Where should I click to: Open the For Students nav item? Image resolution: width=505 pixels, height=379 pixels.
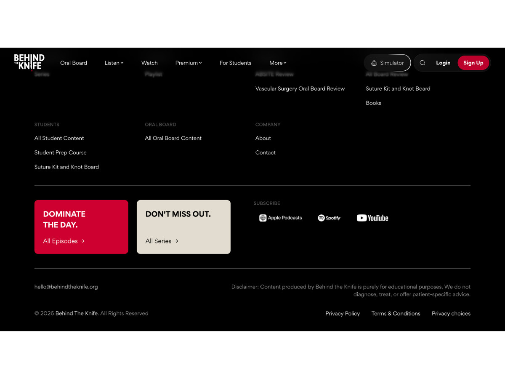pyautogui.click(x=235, y=63)
